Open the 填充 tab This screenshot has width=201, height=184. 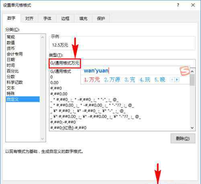83,18
